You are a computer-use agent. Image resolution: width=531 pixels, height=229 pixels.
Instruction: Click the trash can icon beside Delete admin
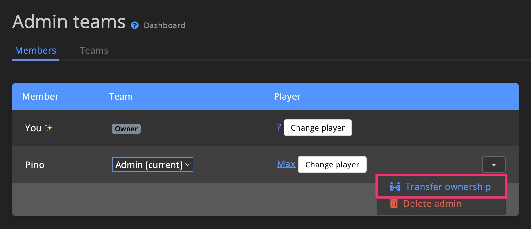[393, 204]
